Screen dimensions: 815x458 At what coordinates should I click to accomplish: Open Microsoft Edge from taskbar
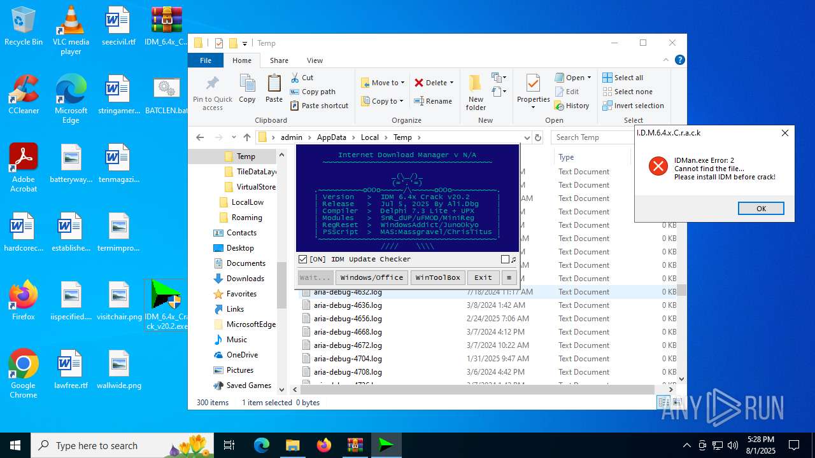coord(262,445)
